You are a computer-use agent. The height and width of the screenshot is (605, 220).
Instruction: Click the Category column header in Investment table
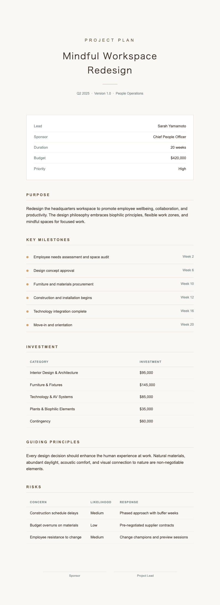(39, 362)
